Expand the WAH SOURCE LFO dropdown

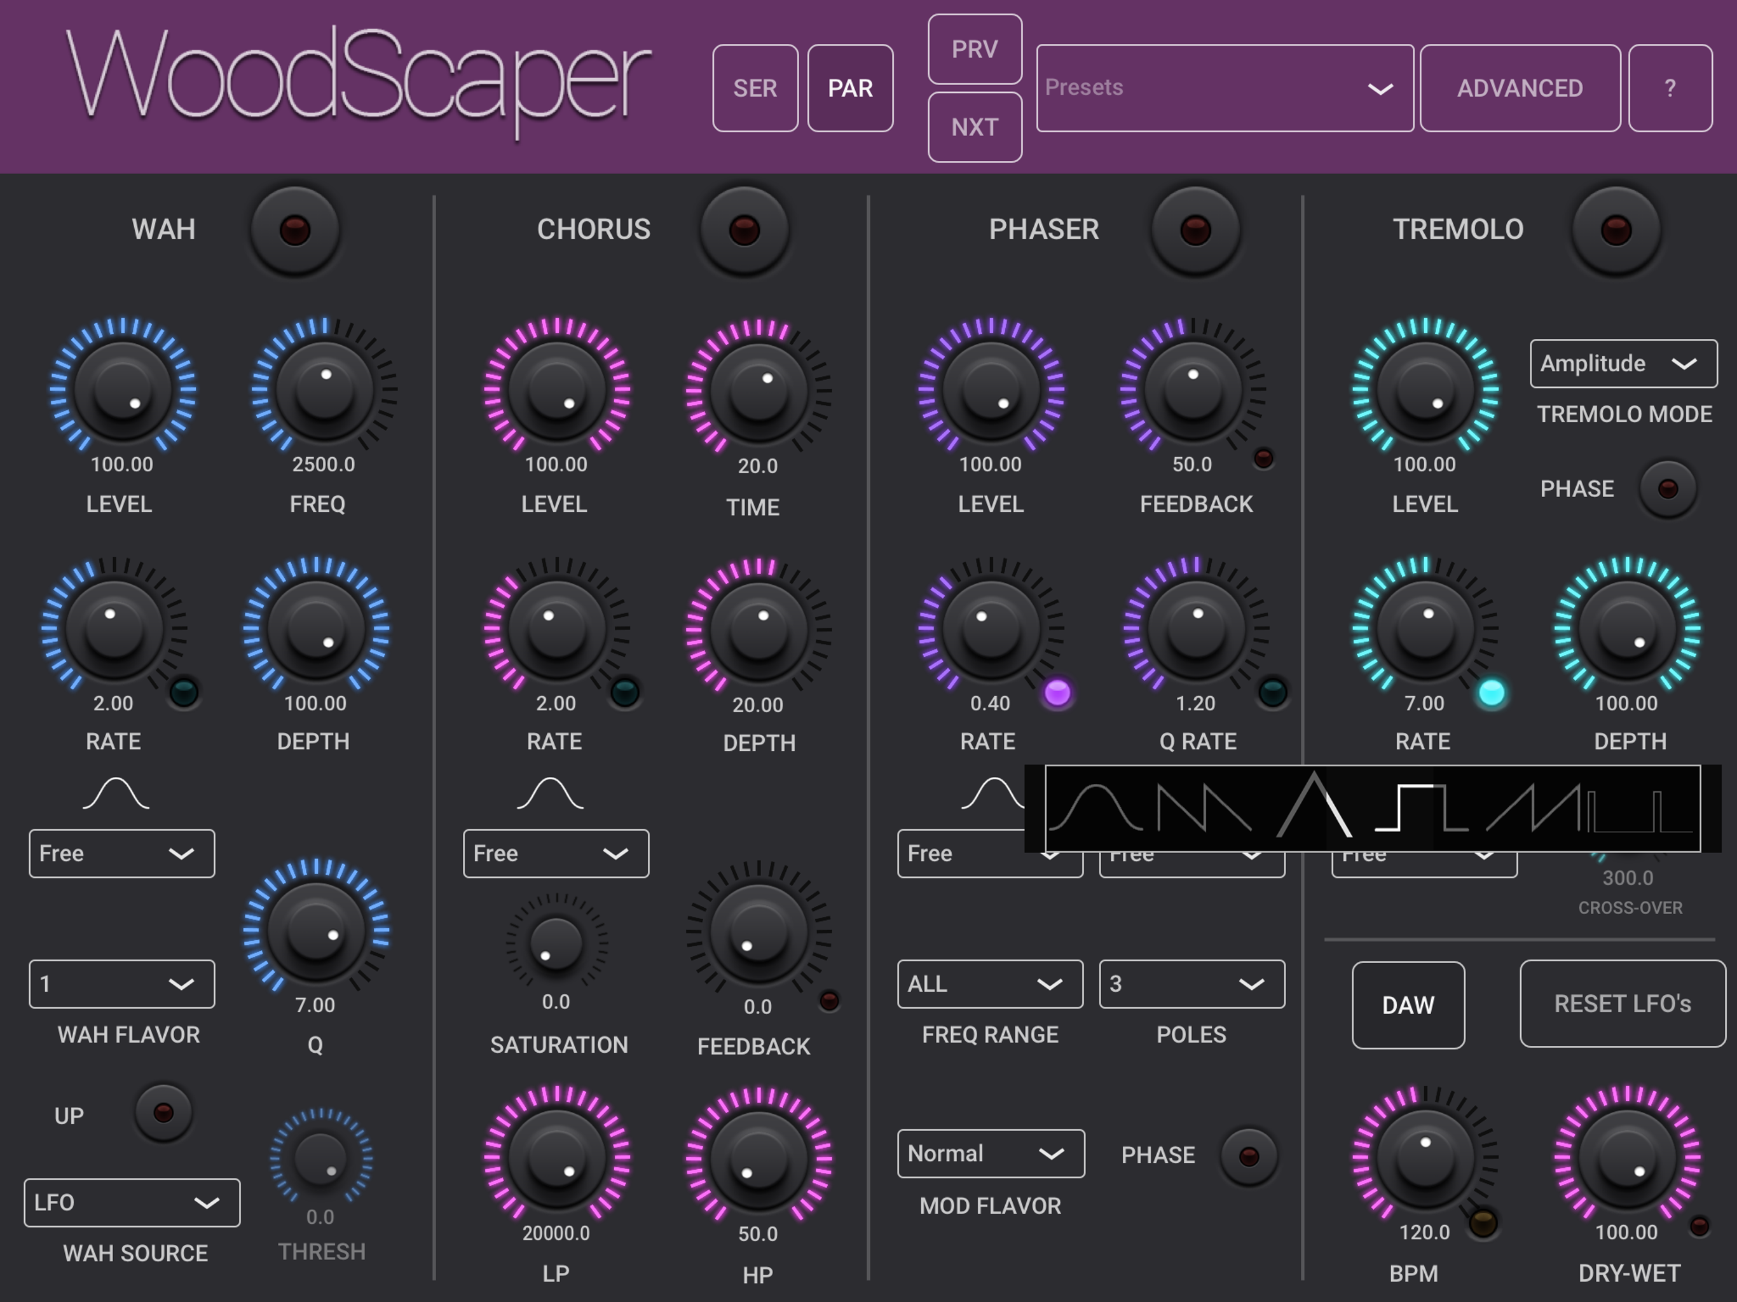132,1202
